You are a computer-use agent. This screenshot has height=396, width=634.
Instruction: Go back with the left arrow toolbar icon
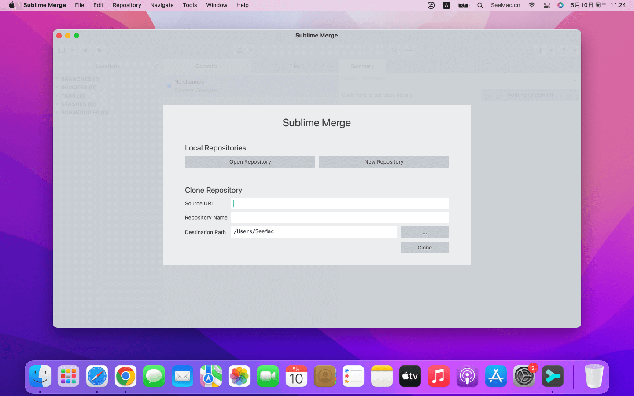click(85, 50)
